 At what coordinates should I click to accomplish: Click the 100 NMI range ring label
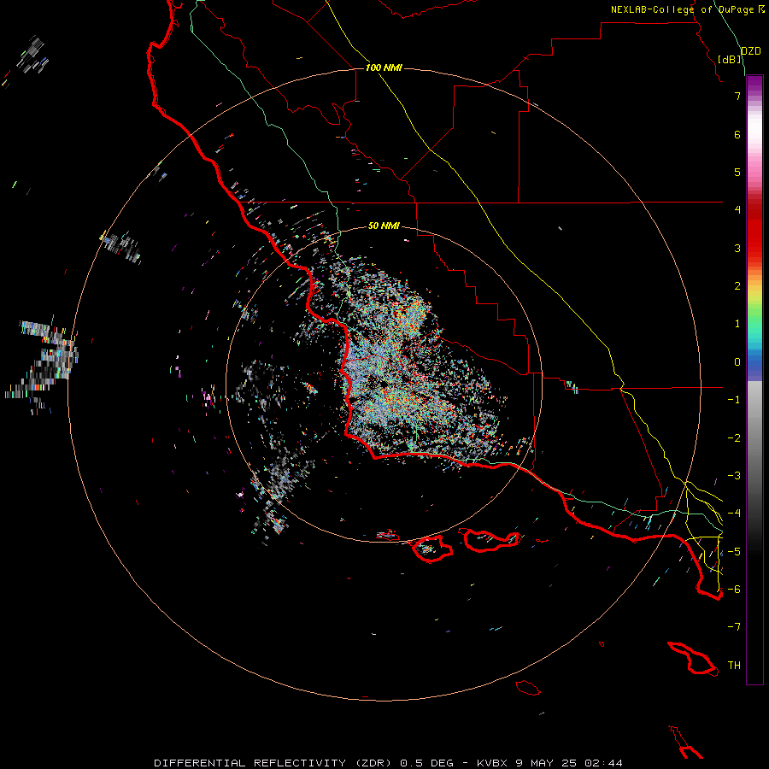tap(384, 68)
